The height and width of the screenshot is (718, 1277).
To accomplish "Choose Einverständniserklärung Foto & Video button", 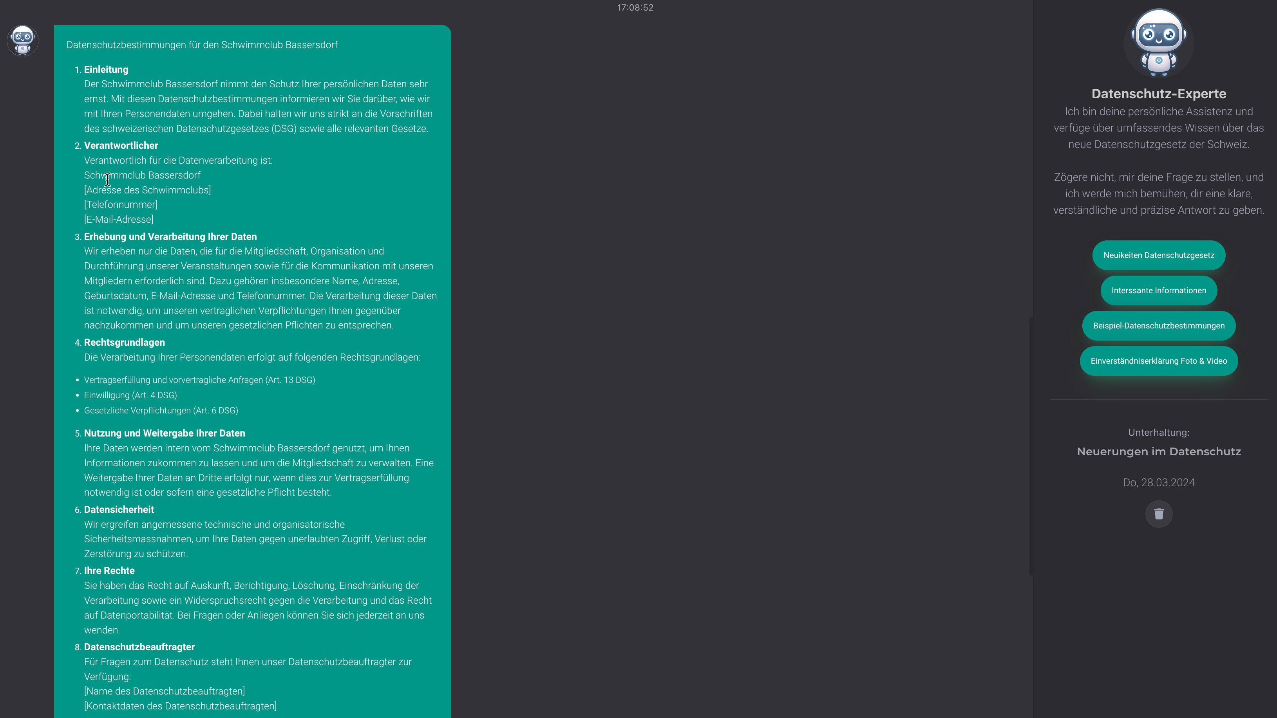I will click(1159, 361).
